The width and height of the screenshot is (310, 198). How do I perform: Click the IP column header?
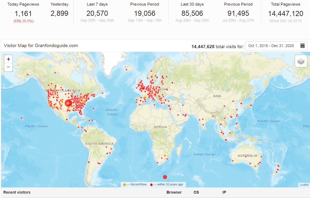224,192
